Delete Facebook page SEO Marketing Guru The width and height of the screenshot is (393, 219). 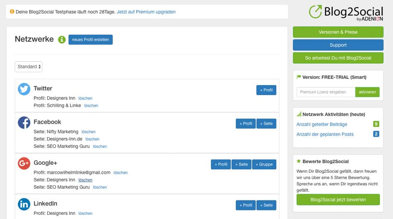[x=100, y=146]
